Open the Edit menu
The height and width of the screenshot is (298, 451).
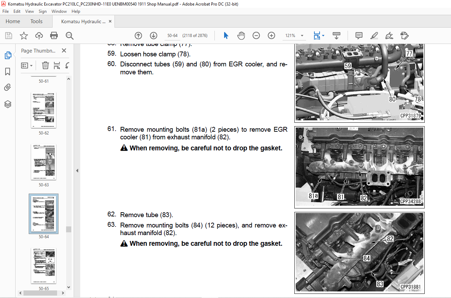coord(17,11)
